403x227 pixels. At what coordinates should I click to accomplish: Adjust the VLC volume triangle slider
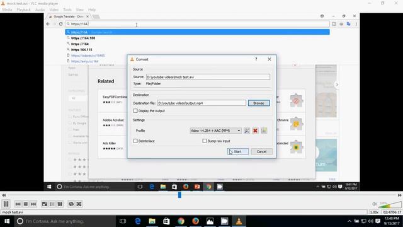390,204
